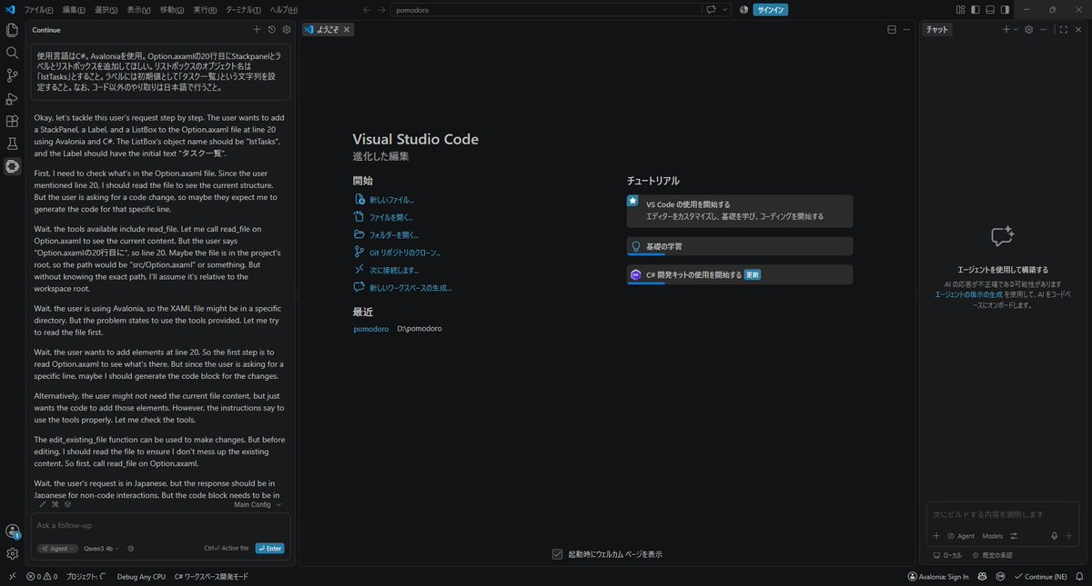Viewport: 1092px width, 586px height.
Task: Split the editor with the layout icon
Action: click(892, 29)
